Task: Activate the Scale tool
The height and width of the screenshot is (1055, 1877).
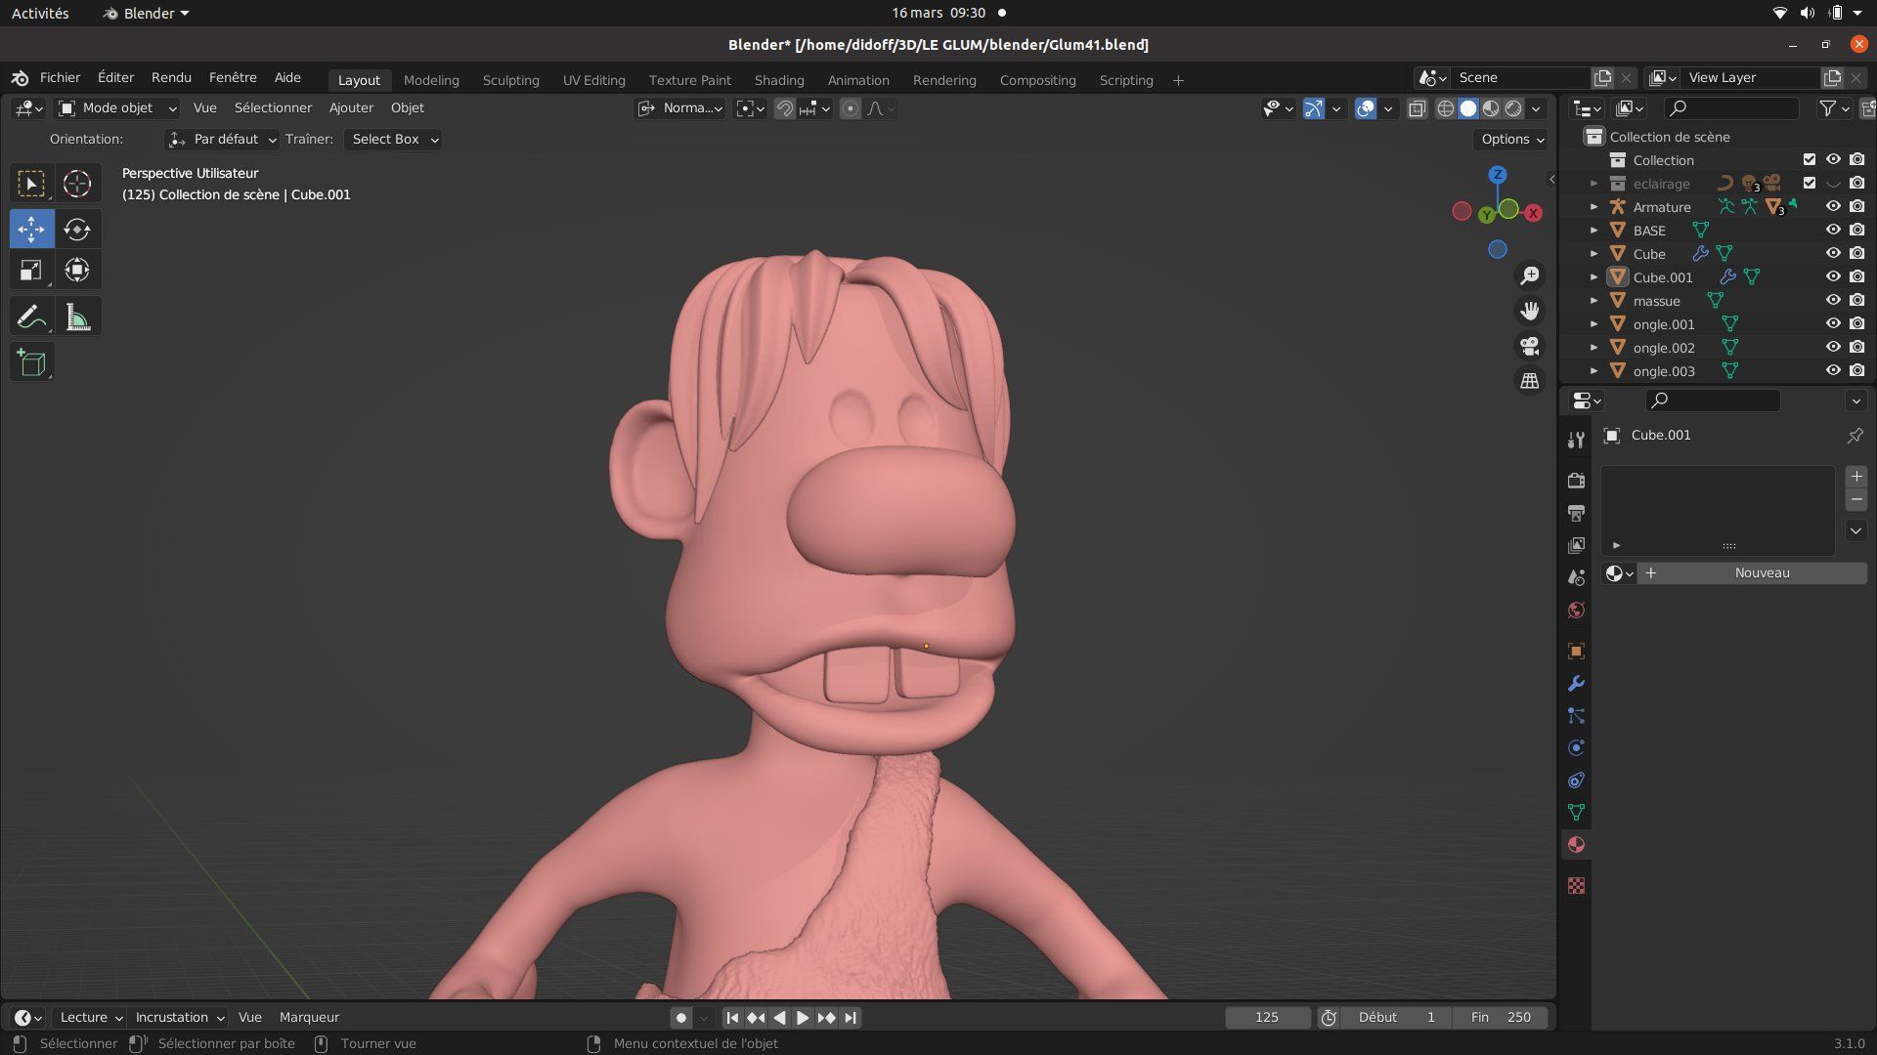Action: click(x=31, y=271)
